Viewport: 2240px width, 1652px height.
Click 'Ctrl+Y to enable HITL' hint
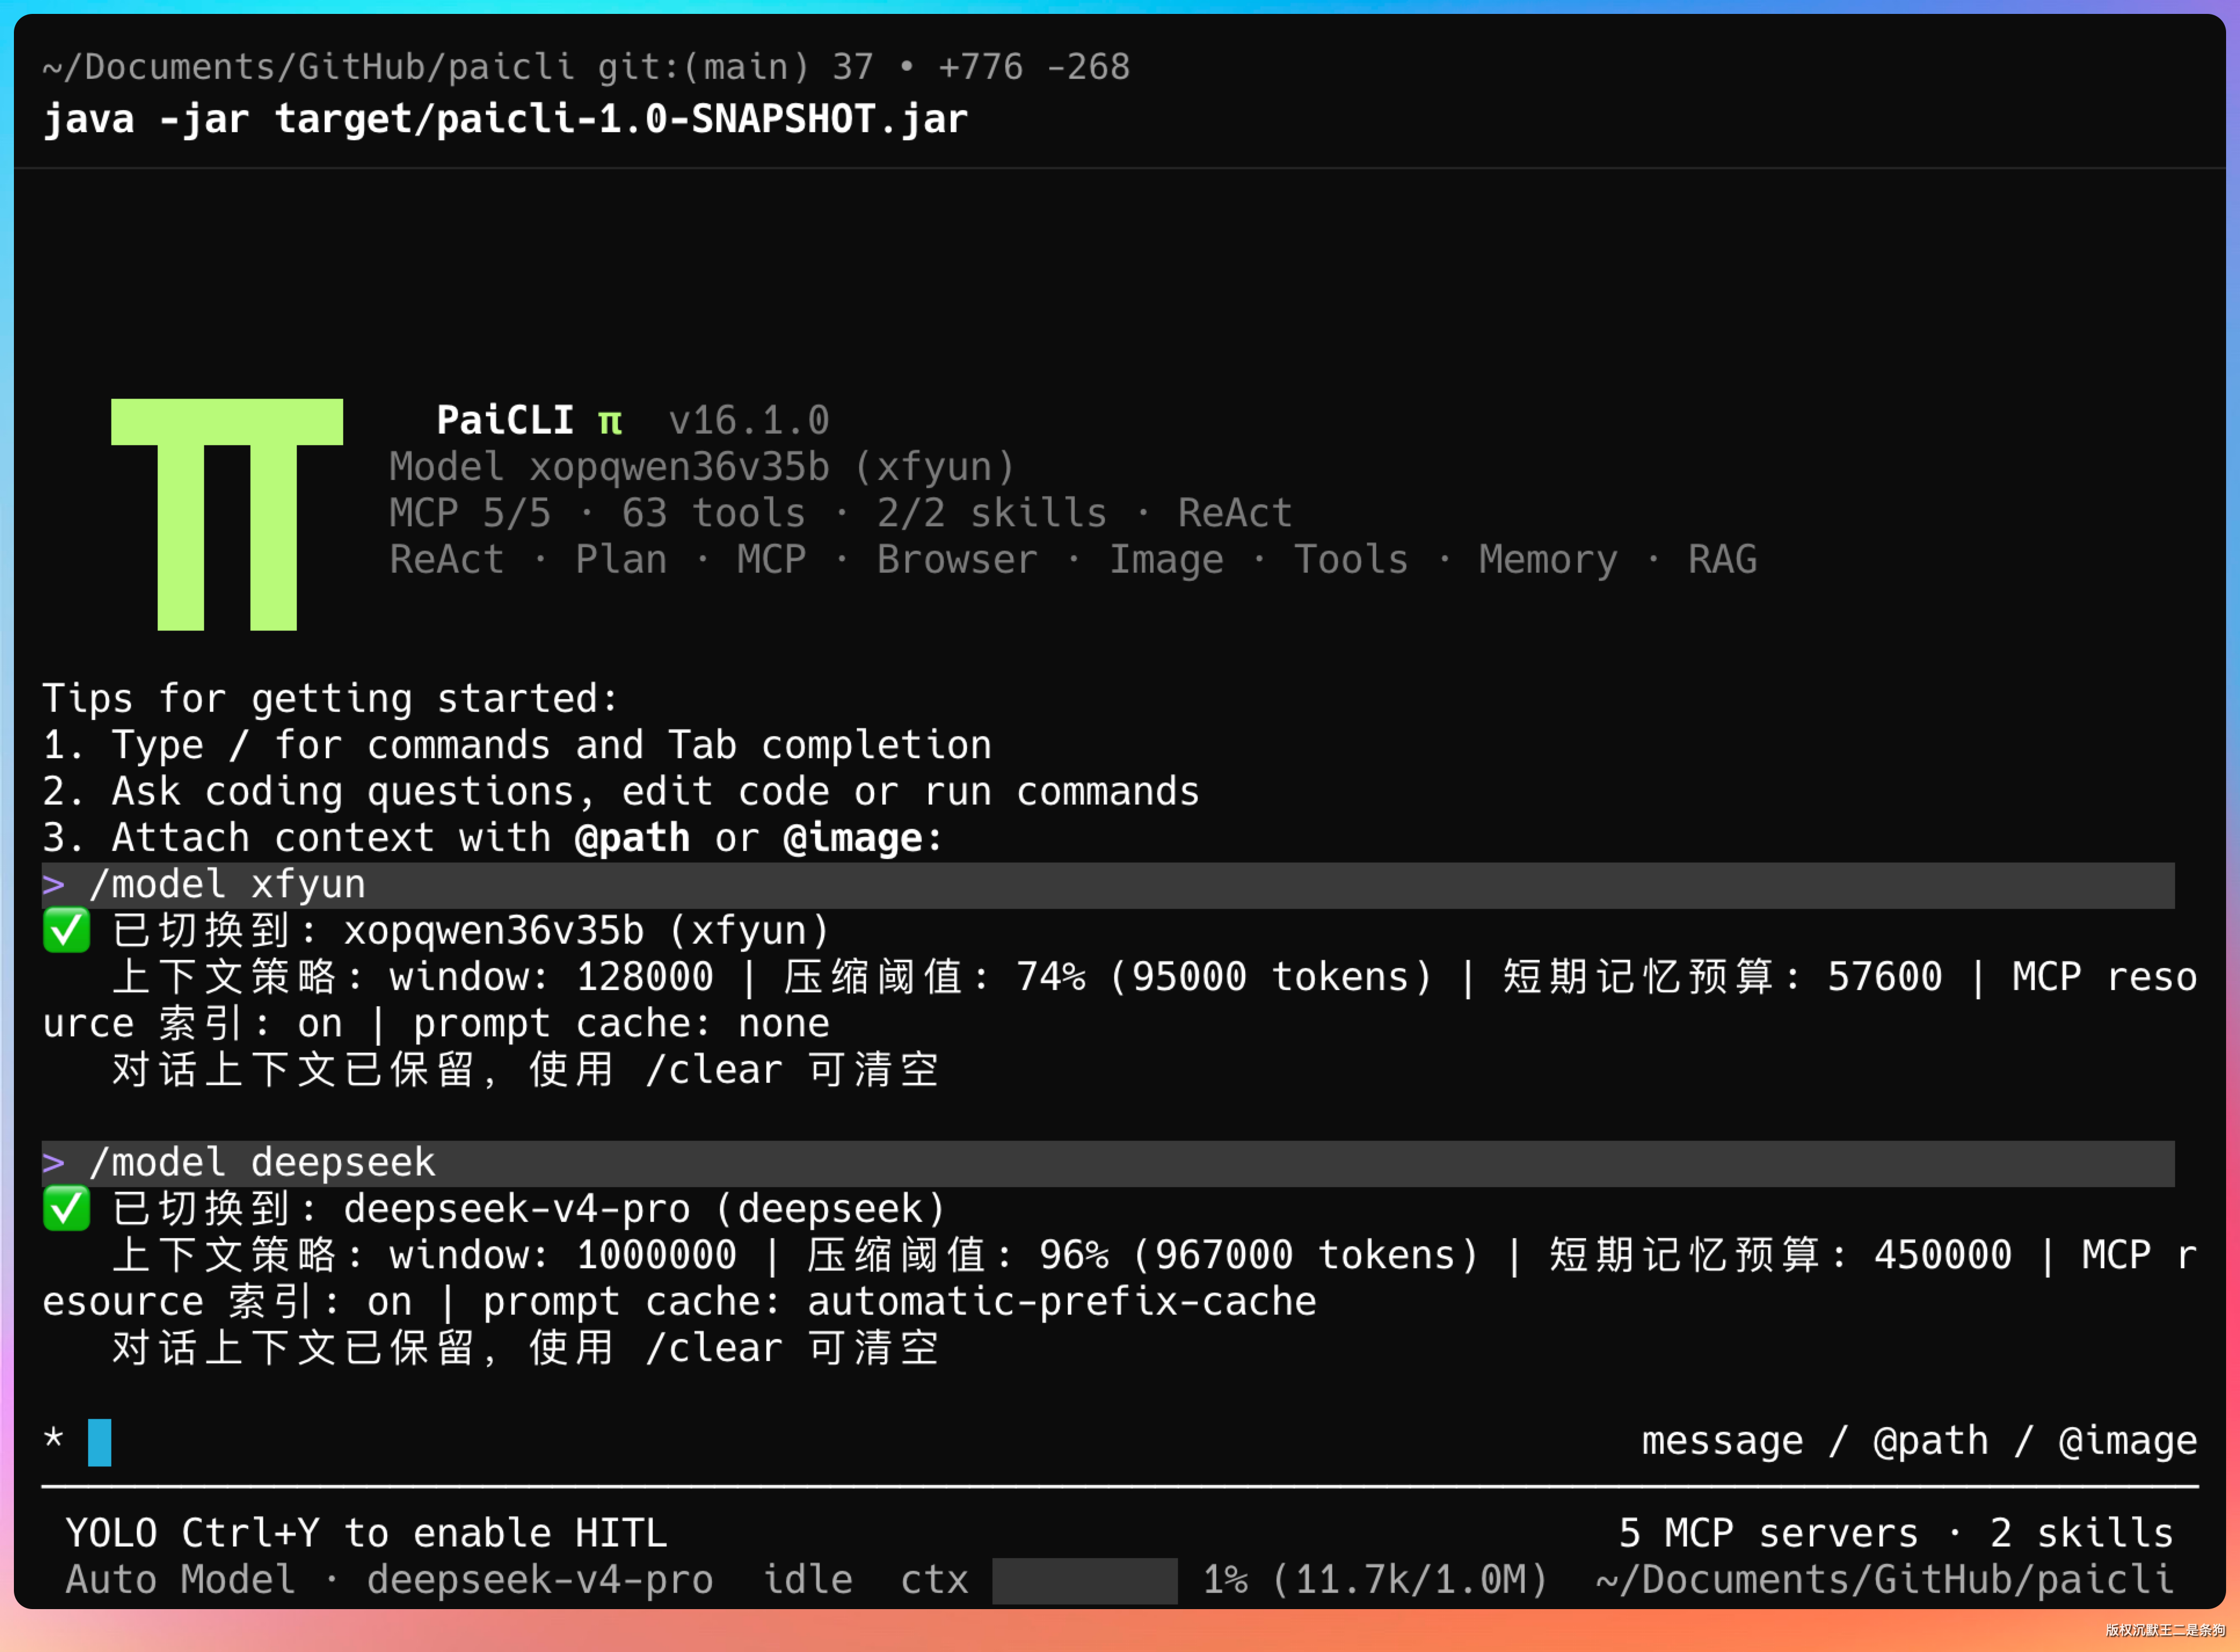pos(424,1534)
